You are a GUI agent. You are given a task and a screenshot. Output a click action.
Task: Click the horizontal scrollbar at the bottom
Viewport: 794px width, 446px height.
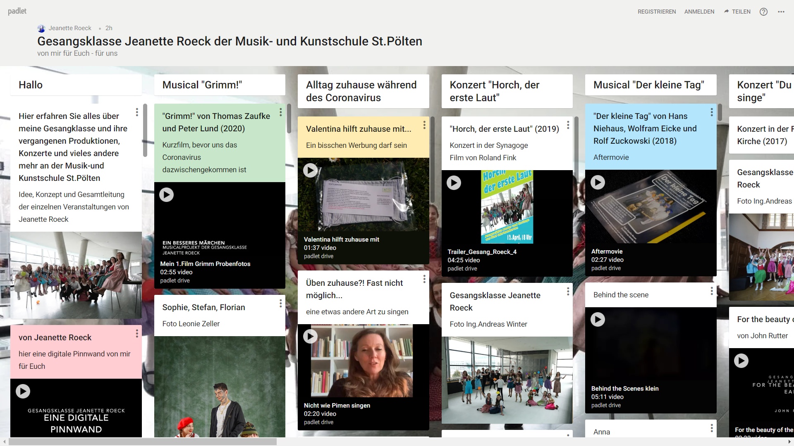click(x=142, y=441)
